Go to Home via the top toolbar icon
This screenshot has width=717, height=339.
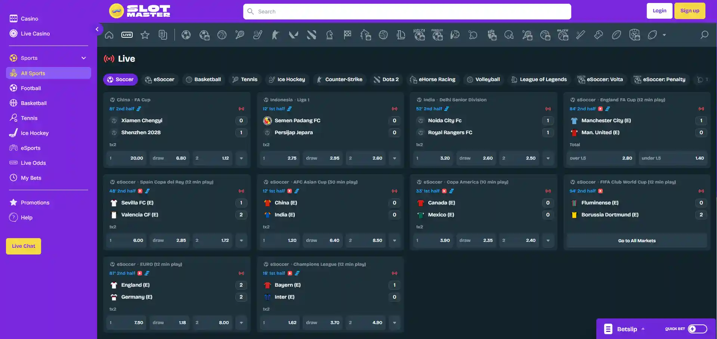coord(109,35)
